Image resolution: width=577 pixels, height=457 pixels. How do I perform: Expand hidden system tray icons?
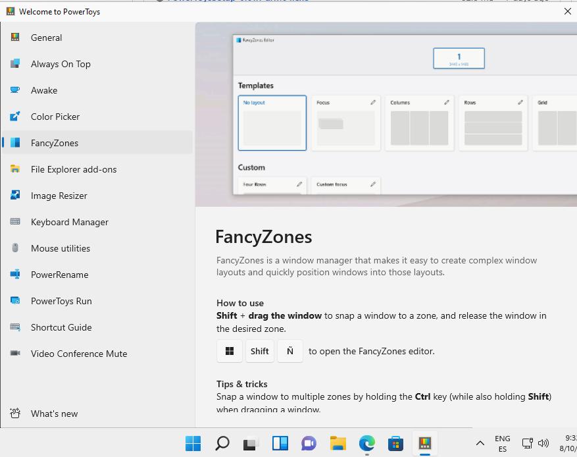480,443
